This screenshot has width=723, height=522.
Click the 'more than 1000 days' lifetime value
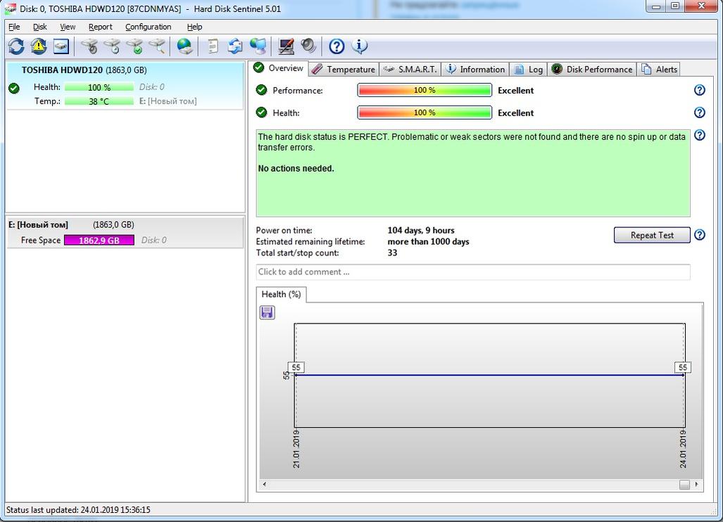[428, 241]
